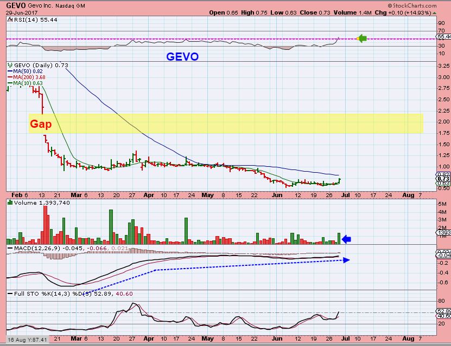
Task: Click the 90 label on RSI axis
Action: [x=442, y=23]
